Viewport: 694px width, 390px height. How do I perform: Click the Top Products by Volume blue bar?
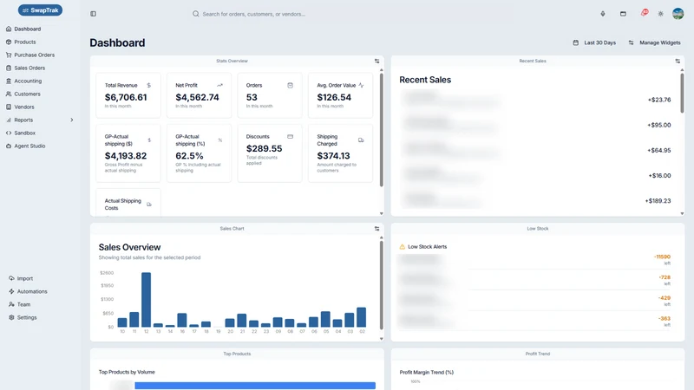point(255,386)
